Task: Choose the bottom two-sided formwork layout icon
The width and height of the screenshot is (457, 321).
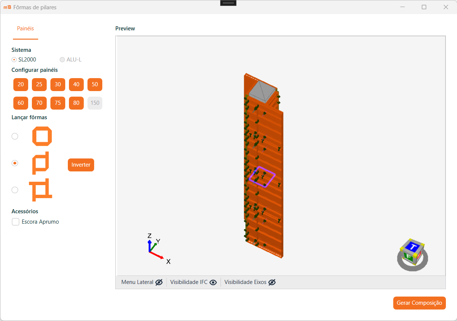Action: tap(41, 190)
